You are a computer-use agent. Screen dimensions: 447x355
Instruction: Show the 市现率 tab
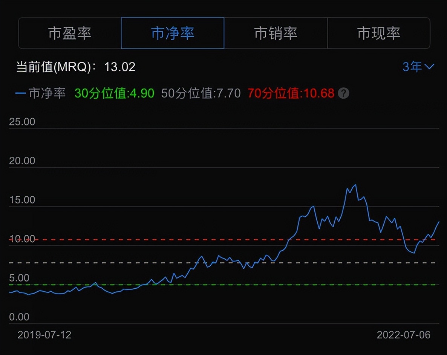pos(378,33)
